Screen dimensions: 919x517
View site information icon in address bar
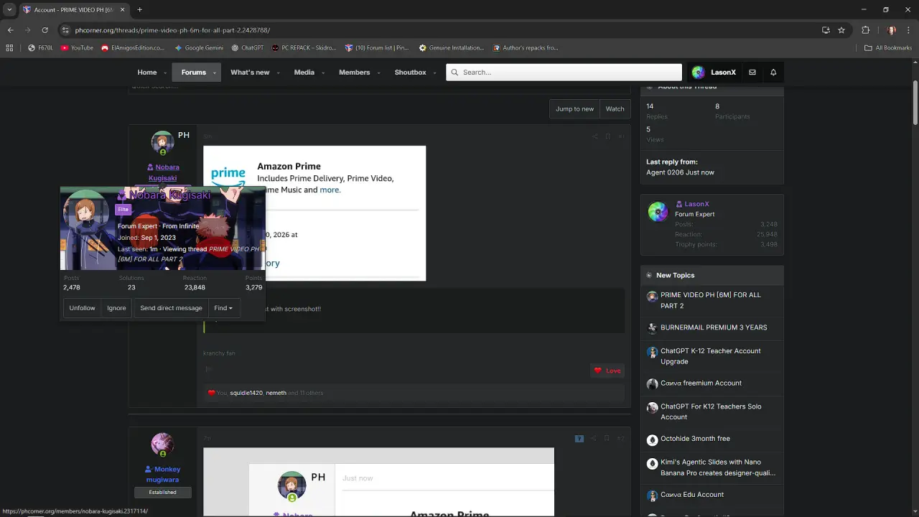[65, 30]
